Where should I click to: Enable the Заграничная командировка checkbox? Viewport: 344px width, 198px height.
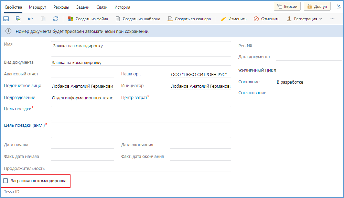point(6,181)
